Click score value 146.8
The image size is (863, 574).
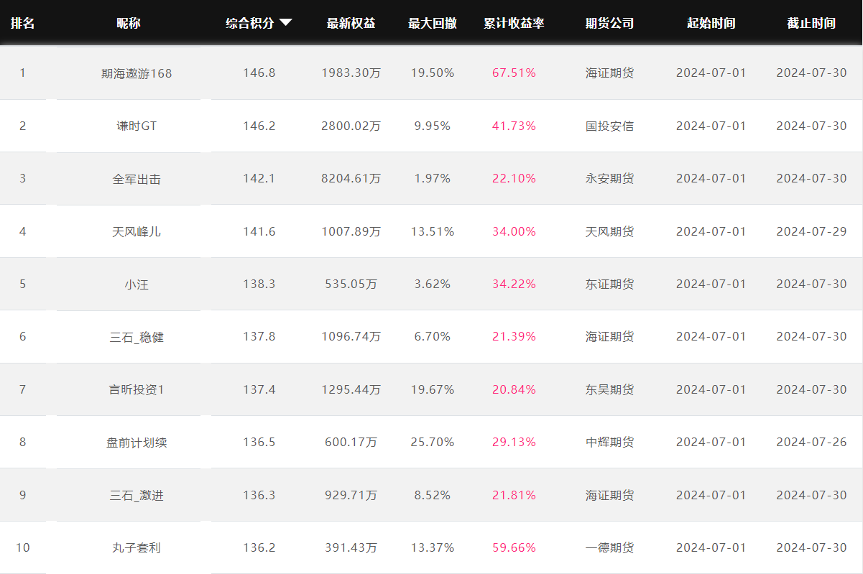[259, 73]
